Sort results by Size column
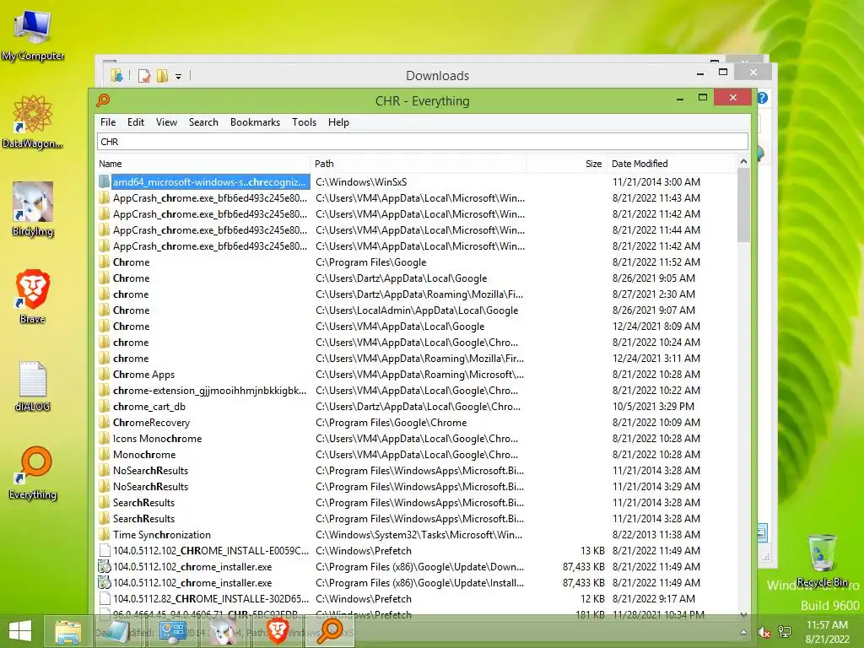The height and width of the screenshot is (648, 864). [x=566, y=164]
